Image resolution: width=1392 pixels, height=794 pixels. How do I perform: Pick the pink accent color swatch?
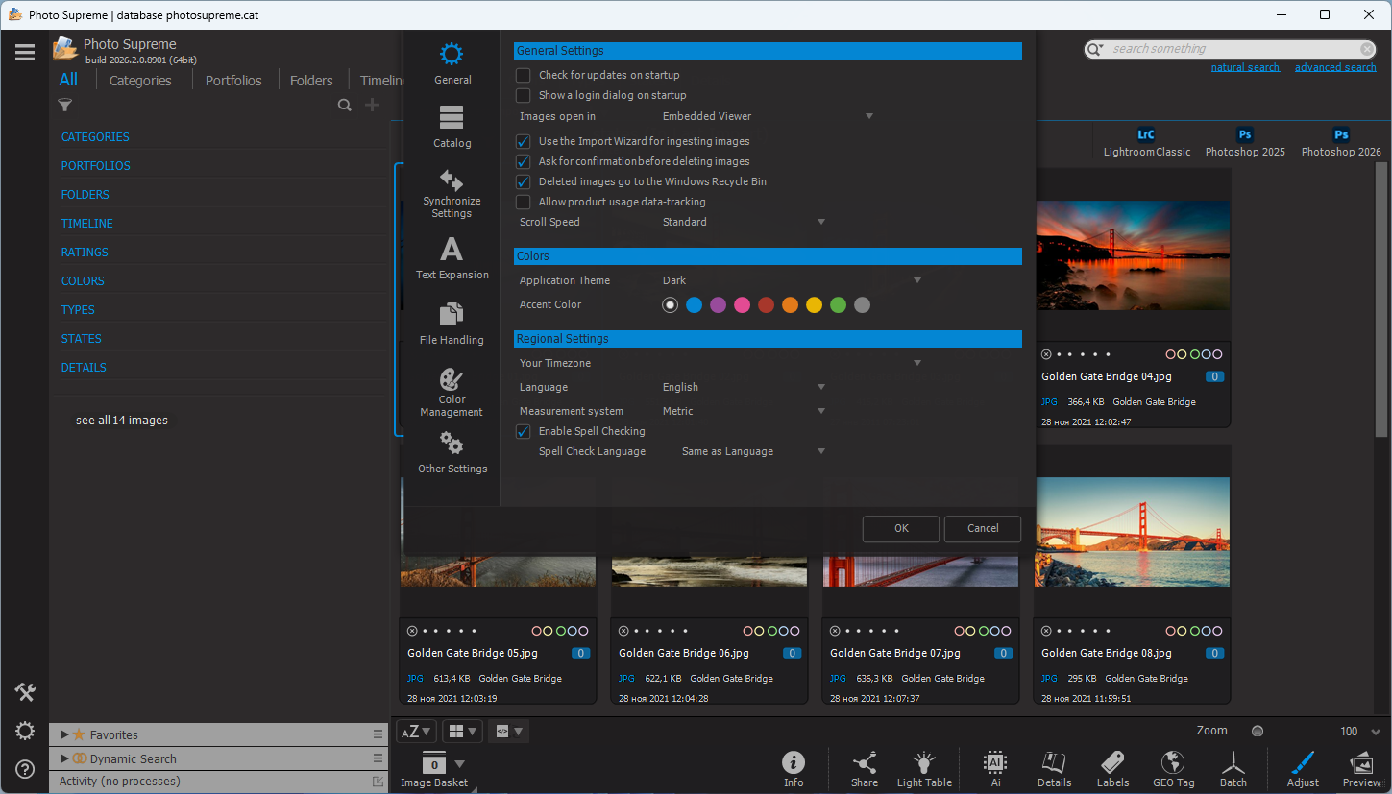(742, 305)
